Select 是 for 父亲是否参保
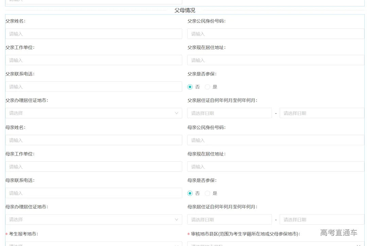This screenshot has width=367, height=246. point(207,87)
